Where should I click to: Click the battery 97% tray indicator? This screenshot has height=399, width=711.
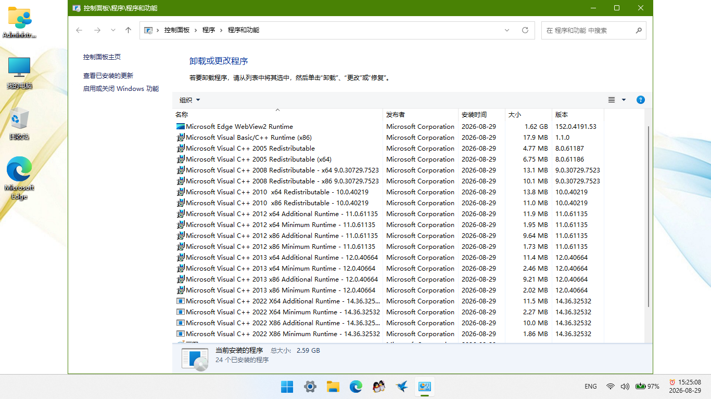[647, 387]
